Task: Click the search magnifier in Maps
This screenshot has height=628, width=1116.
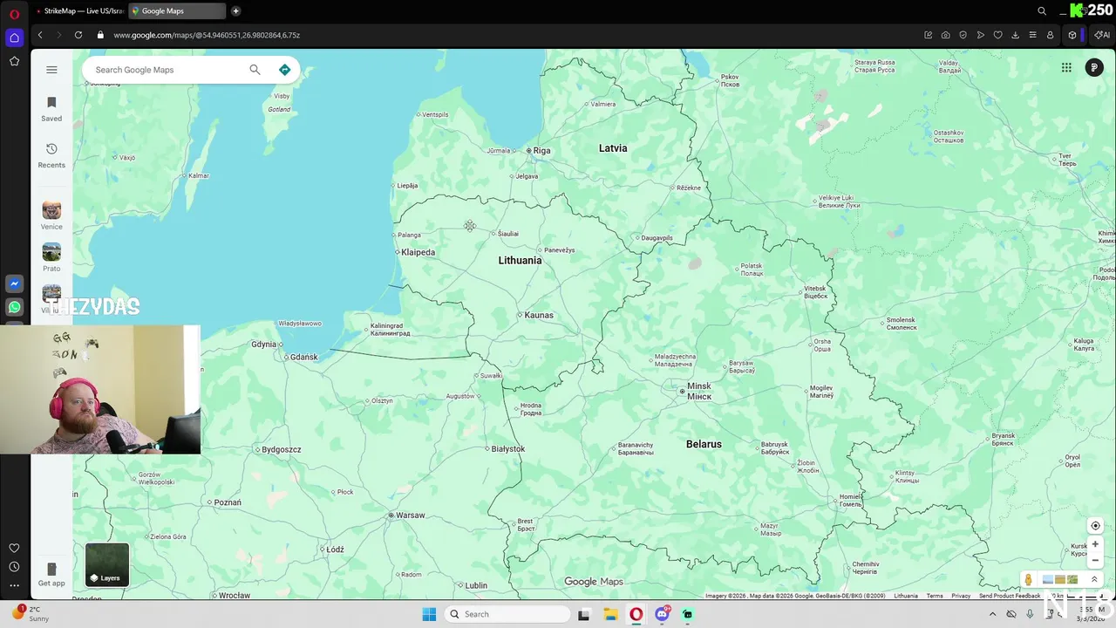Action: [x=255, y=70]
